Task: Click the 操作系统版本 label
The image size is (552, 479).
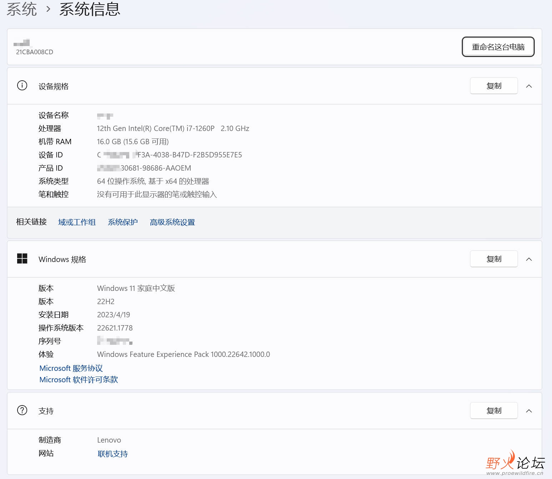Action: pos(61,328)
